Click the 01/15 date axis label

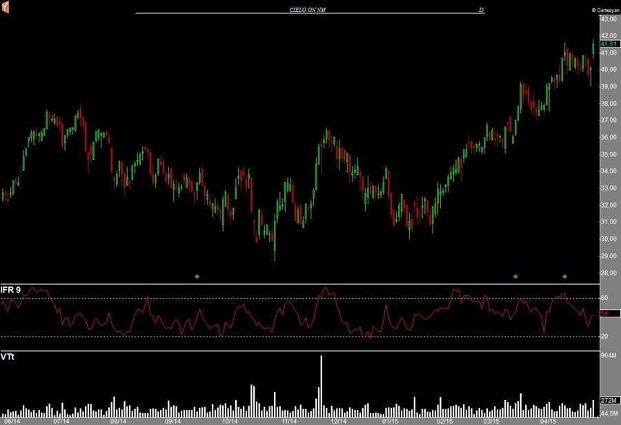390,420
